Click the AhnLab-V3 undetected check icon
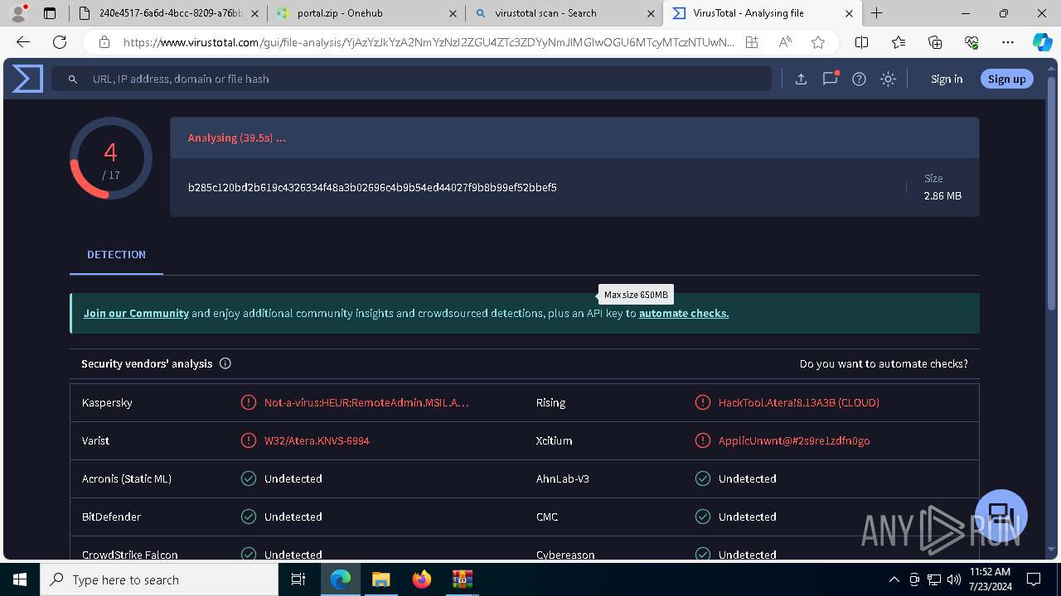The image size is (1061, 596). point(702,478)
